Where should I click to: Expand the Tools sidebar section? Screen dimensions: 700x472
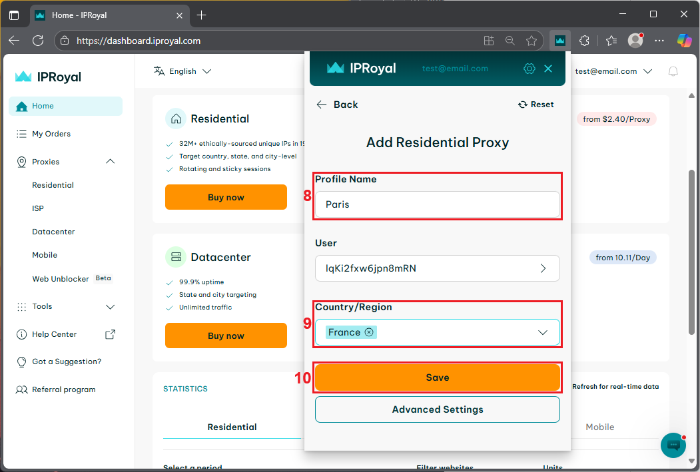click(x=111, y=306)
